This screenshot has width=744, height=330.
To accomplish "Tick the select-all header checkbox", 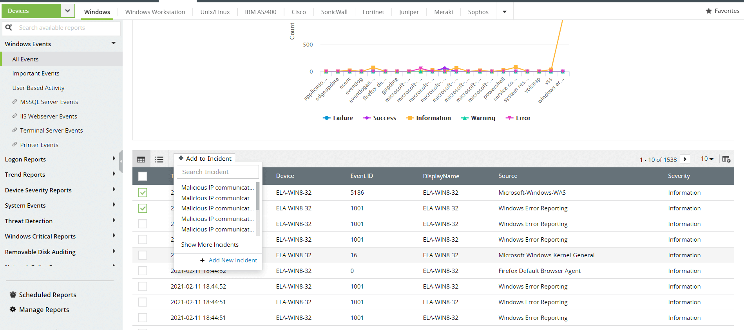I will (x=143, y=176).
